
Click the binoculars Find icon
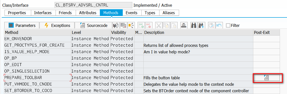[x=193, y=25]
